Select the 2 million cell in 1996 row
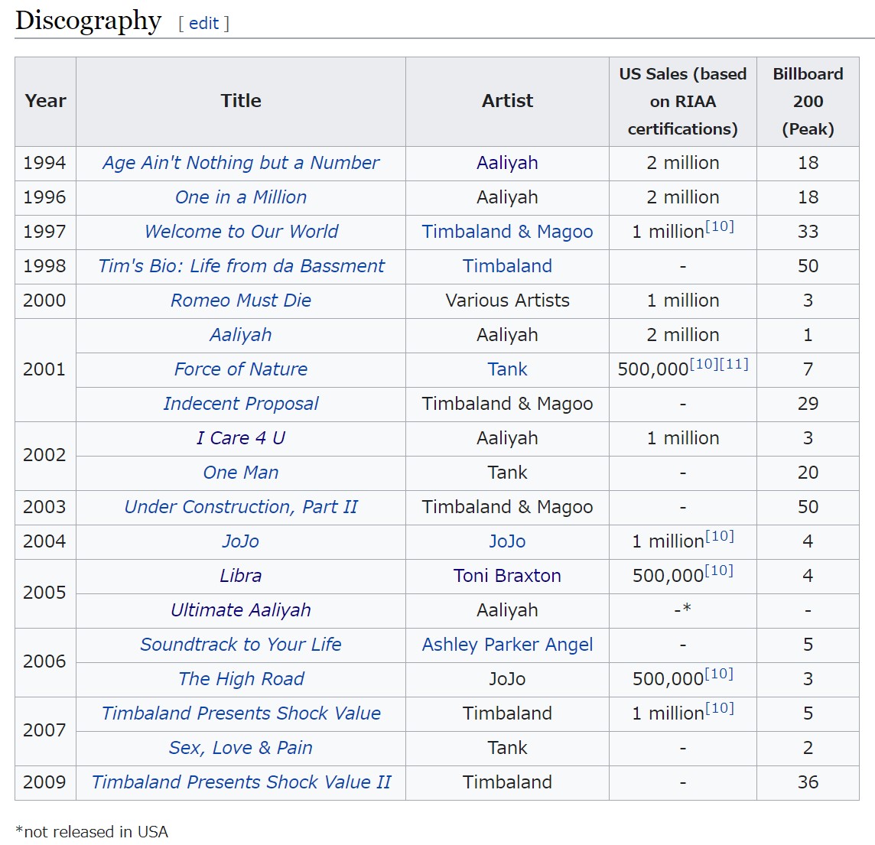 (683, 198)
